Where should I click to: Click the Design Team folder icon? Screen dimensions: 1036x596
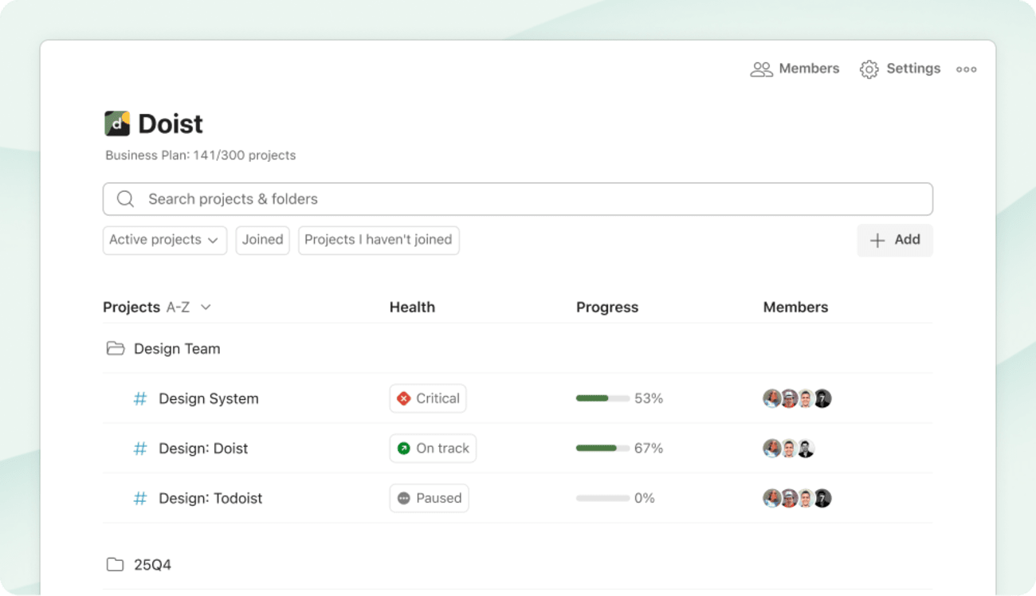tap(116, 348)
